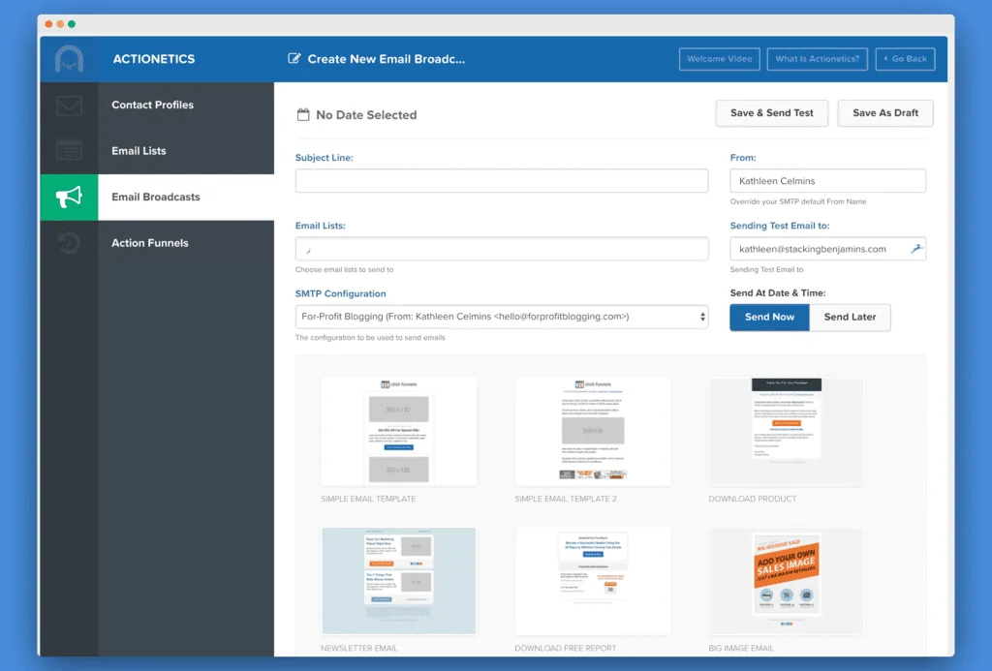Choose the Download Free Report template thumbnail
The image size is (992, 671).
593,581
